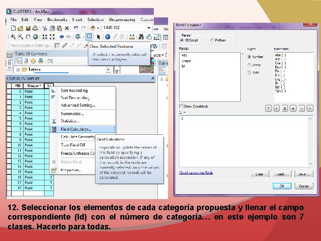This screenshot has height=241, width=321.
Task: Click the Paste clipboard icon
Action: coord(59,28)
